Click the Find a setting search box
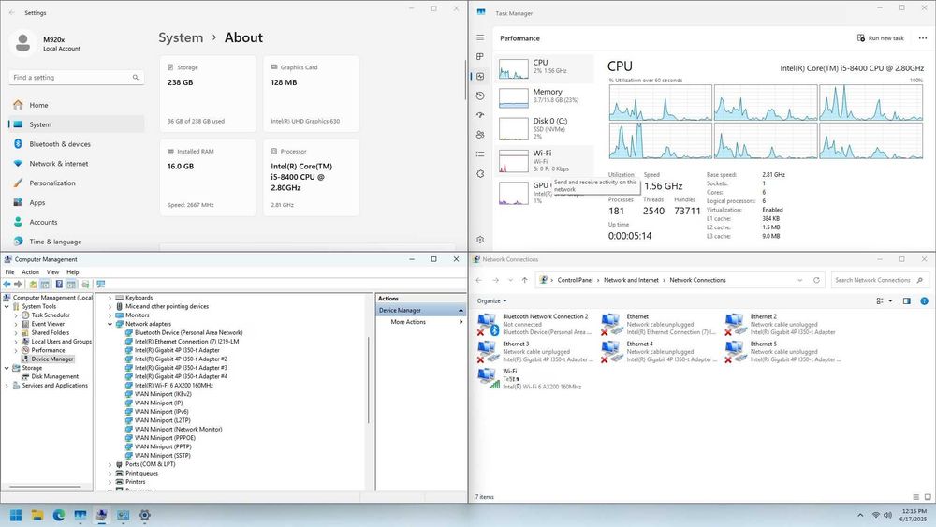The image size is (936, 527). tap(77, 78)
